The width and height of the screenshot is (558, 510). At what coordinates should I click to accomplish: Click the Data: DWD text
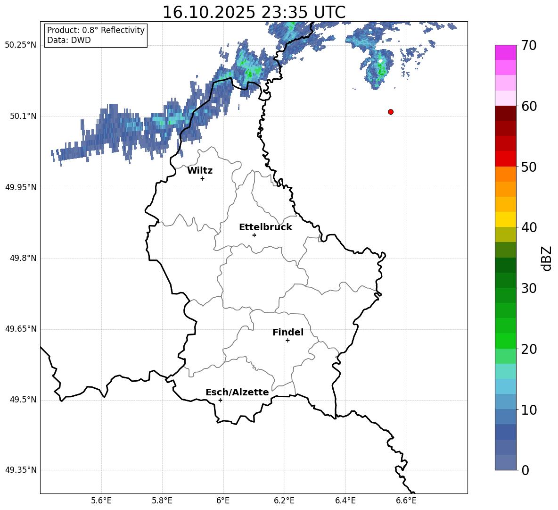(69, 40)
